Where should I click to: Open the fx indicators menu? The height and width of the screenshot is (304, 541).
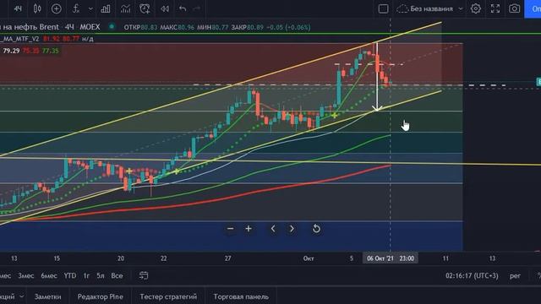click(x=76, y=8)
